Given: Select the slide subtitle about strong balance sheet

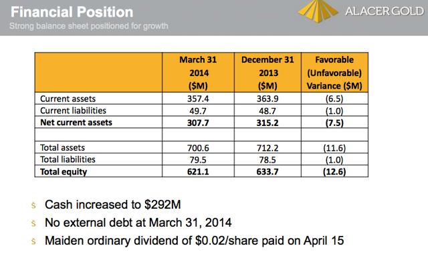Looking at the screenshot, I should click(x=89, y=26).
